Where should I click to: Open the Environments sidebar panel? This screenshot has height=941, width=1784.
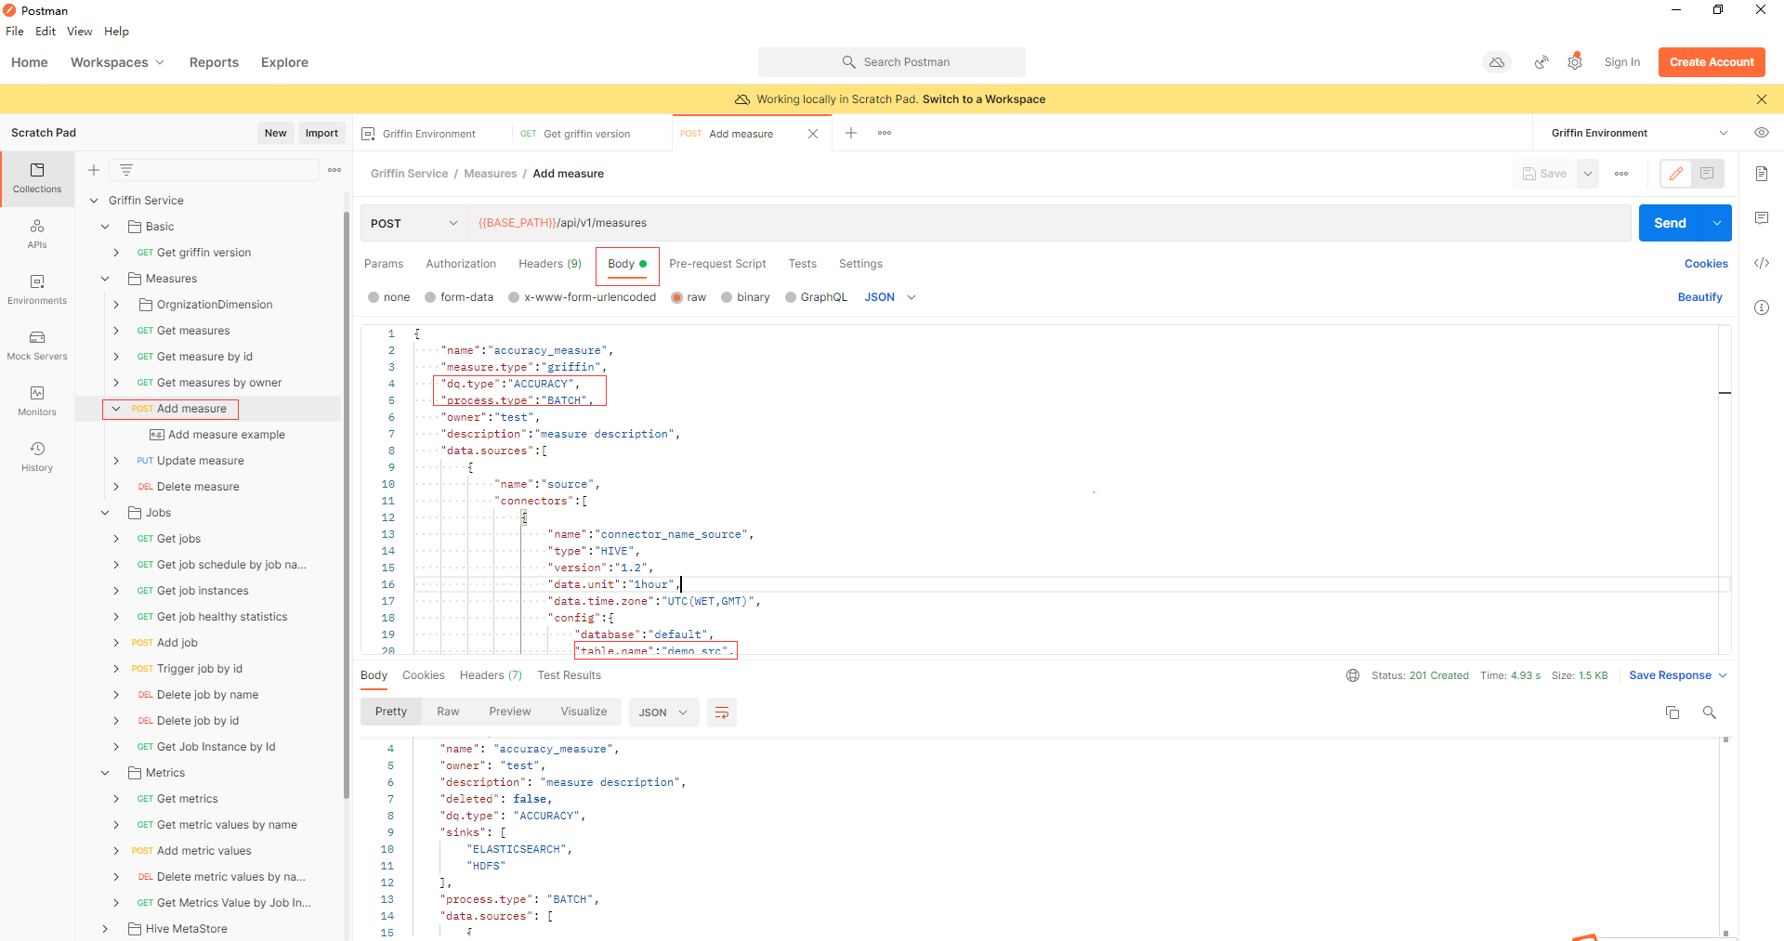pyautogui.click(x=37, y=289)
